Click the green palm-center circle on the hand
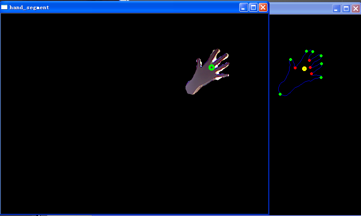This screenshot has width=361, height=216. click(x=211, y=67)
